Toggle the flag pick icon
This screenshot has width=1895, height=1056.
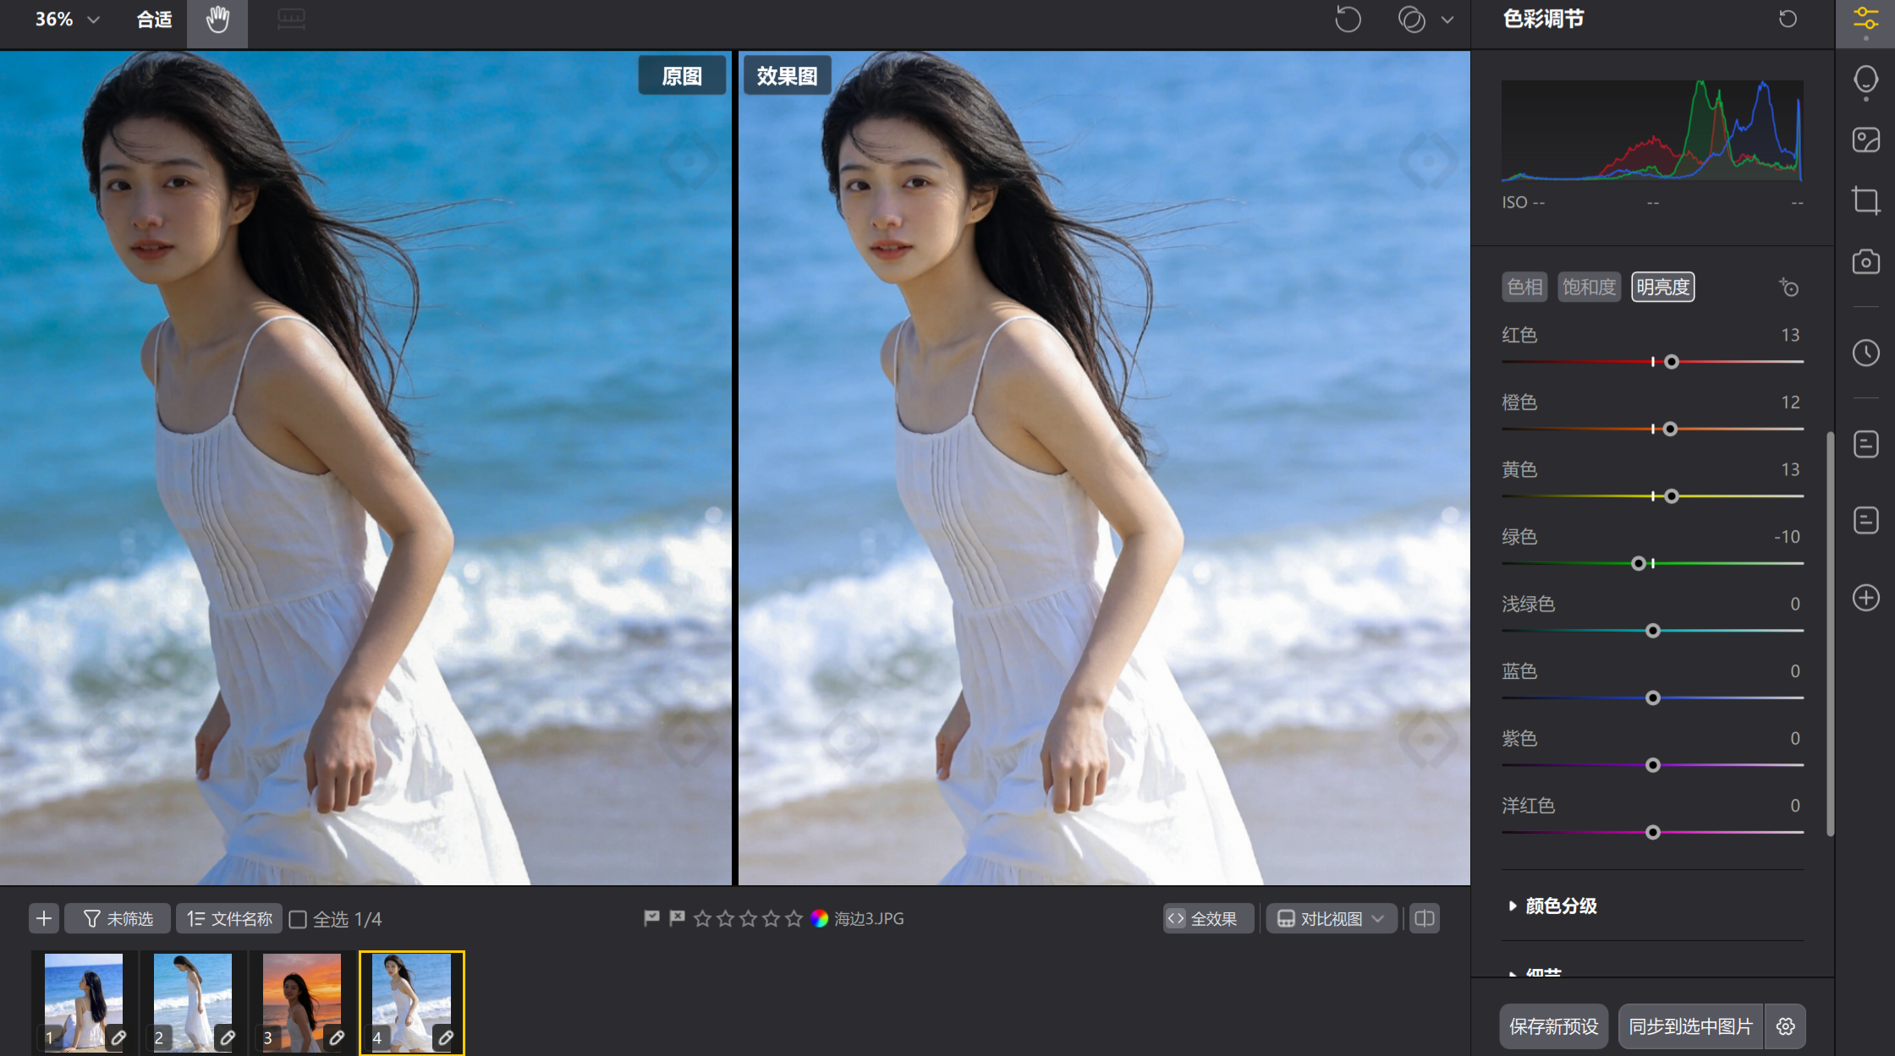pyautogui.click(x=651, y=918)
